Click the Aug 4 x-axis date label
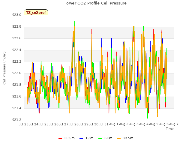 pos(144,124)
